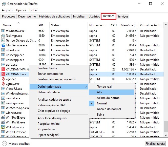Set priority to Baixa
Screen dimensions: 168x147
tap(111, 115)
